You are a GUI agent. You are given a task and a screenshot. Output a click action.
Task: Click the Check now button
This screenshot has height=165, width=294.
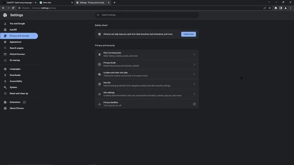188,34
